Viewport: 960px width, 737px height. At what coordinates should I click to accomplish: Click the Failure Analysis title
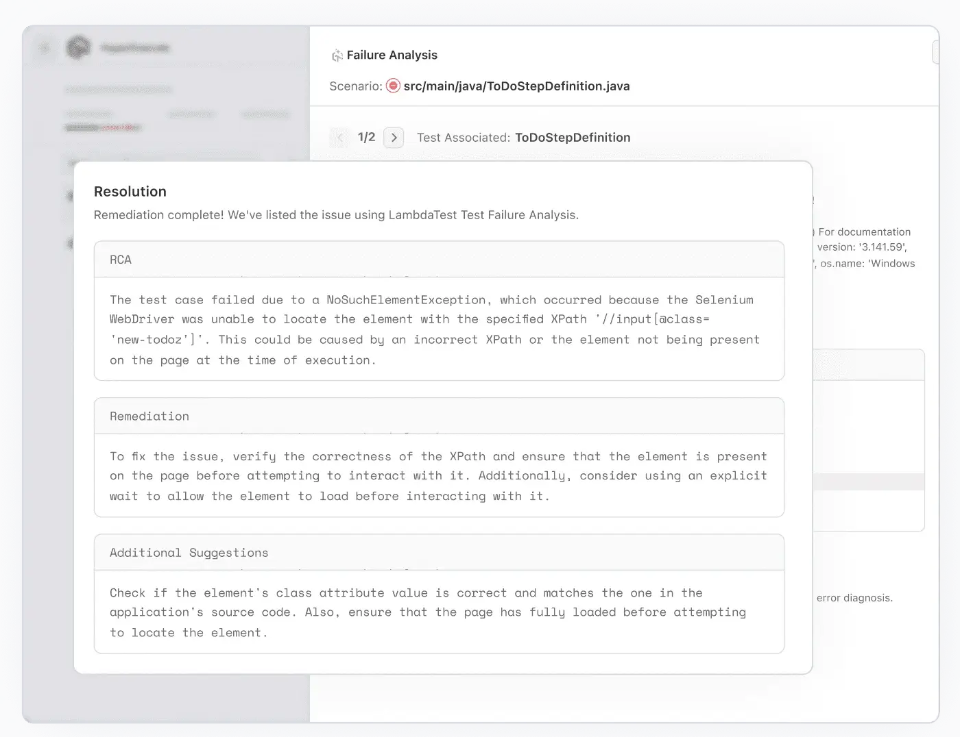(x=392, y=55)
